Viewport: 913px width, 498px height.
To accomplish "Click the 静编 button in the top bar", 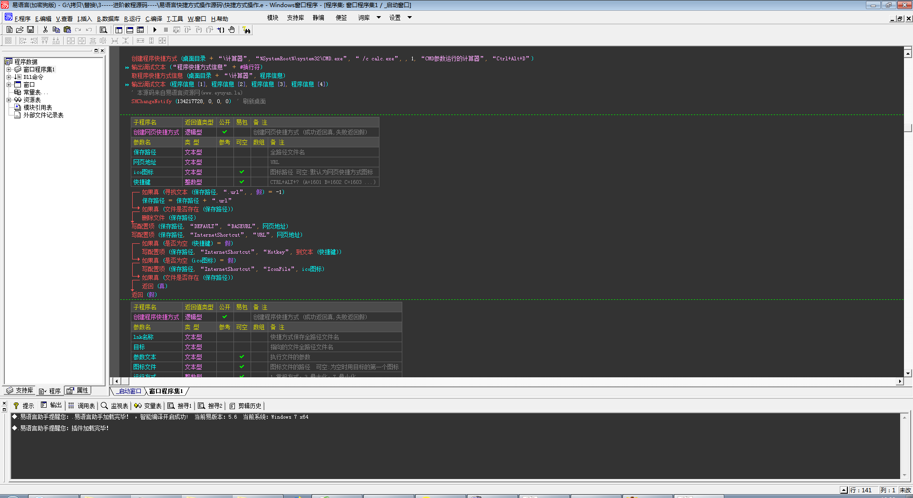I will point(318,18).
